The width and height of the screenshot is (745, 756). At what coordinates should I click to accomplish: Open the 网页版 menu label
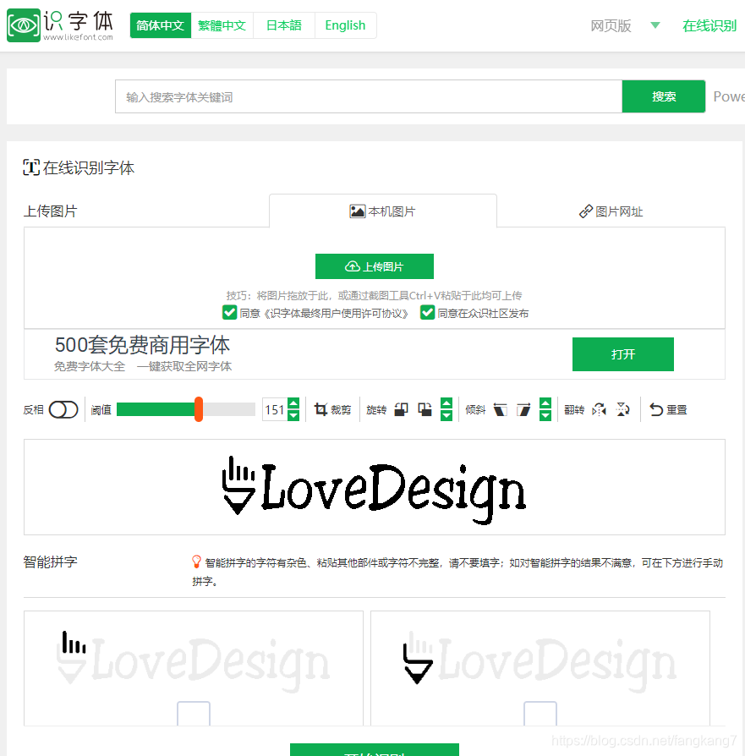pyautogui.click(x=611, y=26)
